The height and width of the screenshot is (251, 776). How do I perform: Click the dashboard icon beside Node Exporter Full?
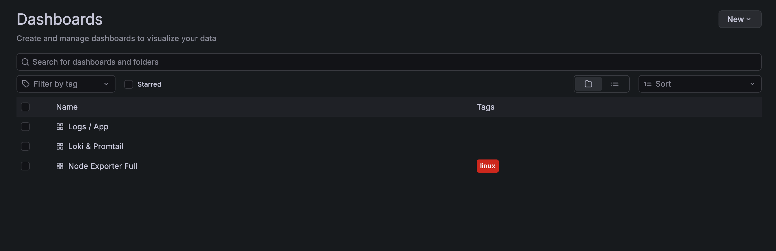[60, 166]
